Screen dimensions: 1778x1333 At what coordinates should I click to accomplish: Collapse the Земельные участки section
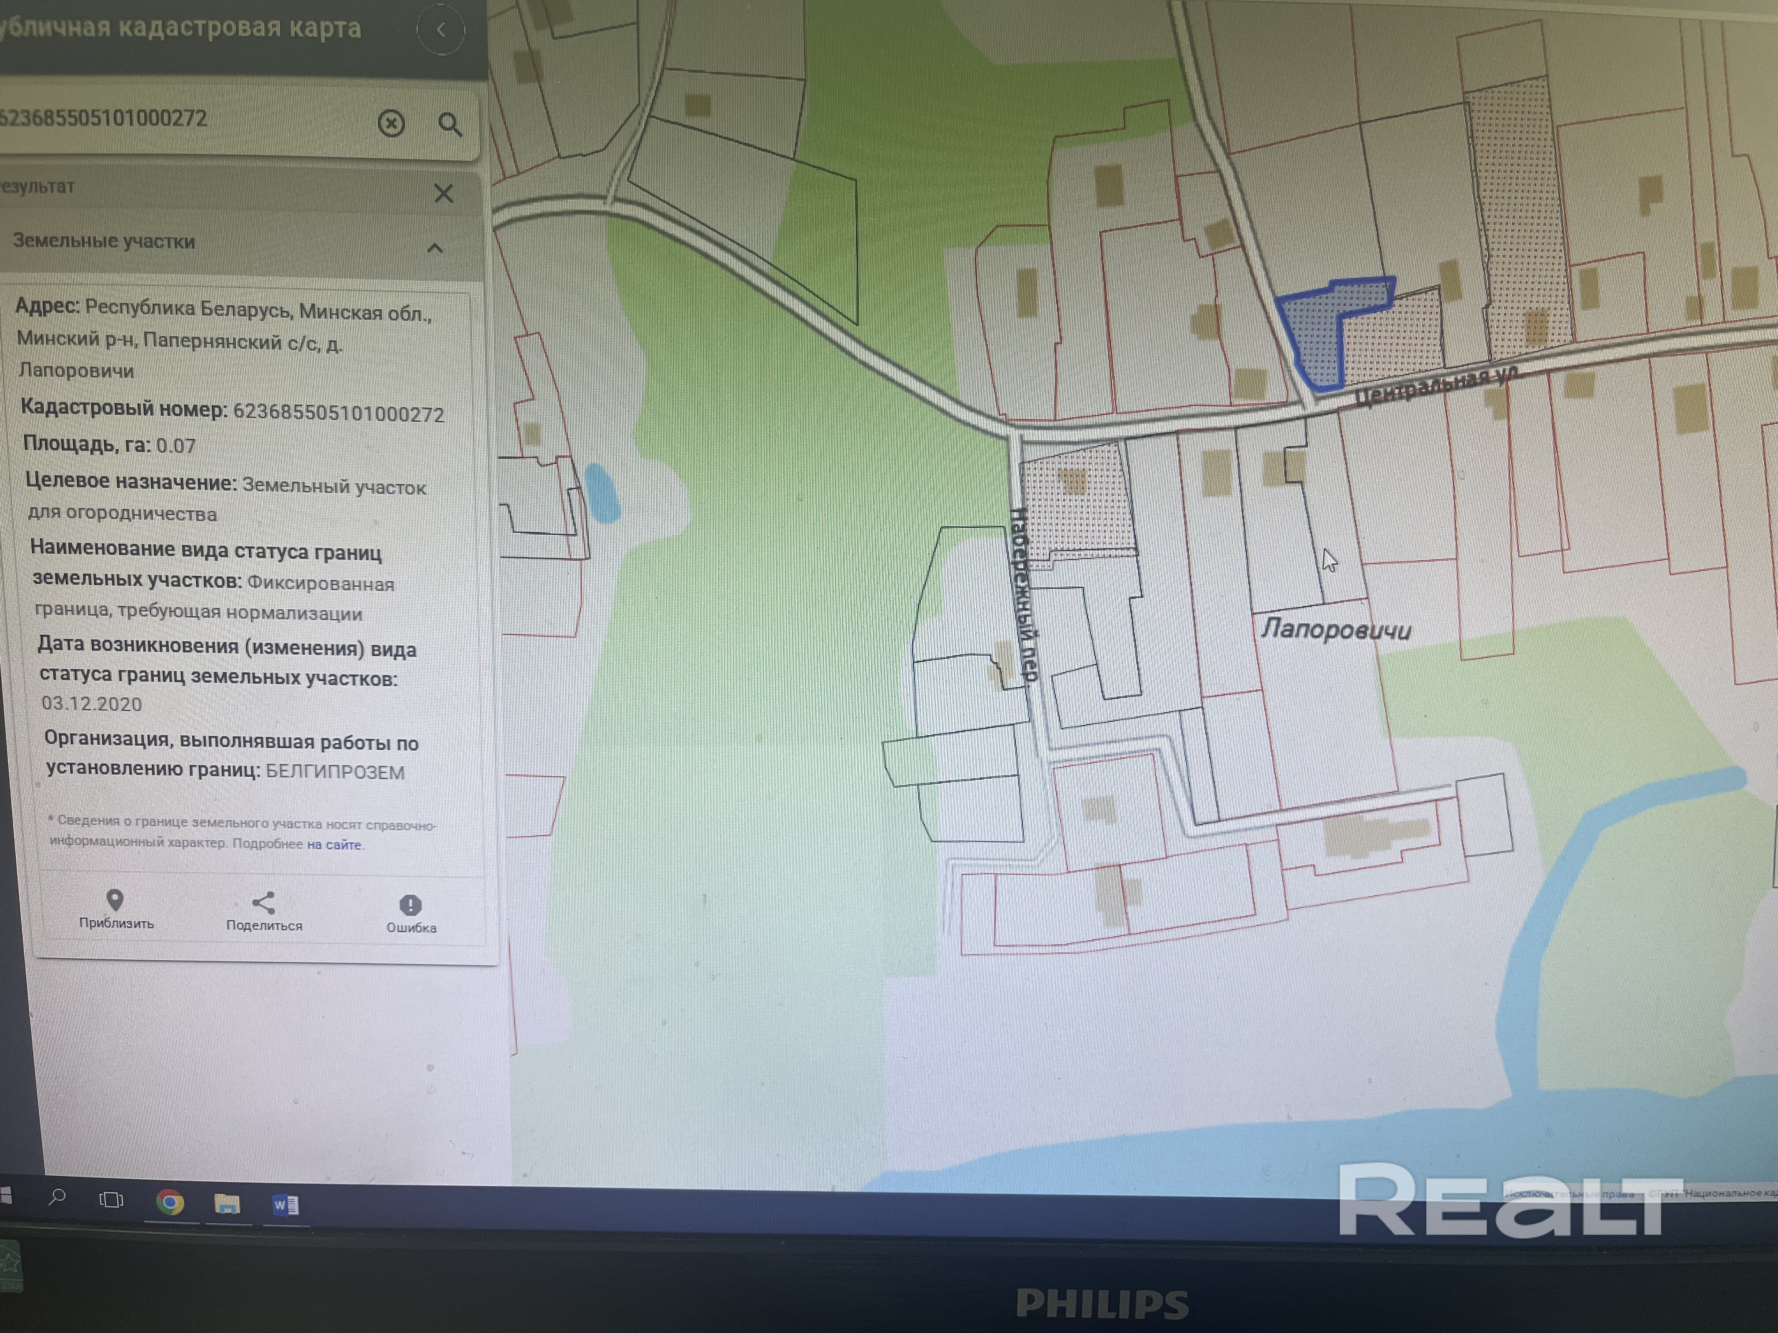click(435, 247)
